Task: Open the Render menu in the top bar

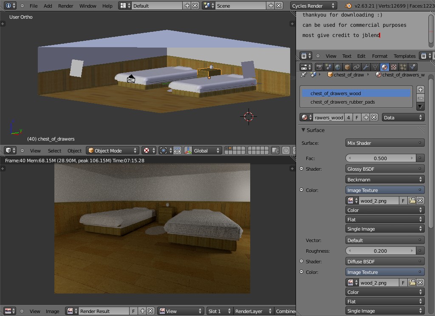Action: [x=65, y=6]
